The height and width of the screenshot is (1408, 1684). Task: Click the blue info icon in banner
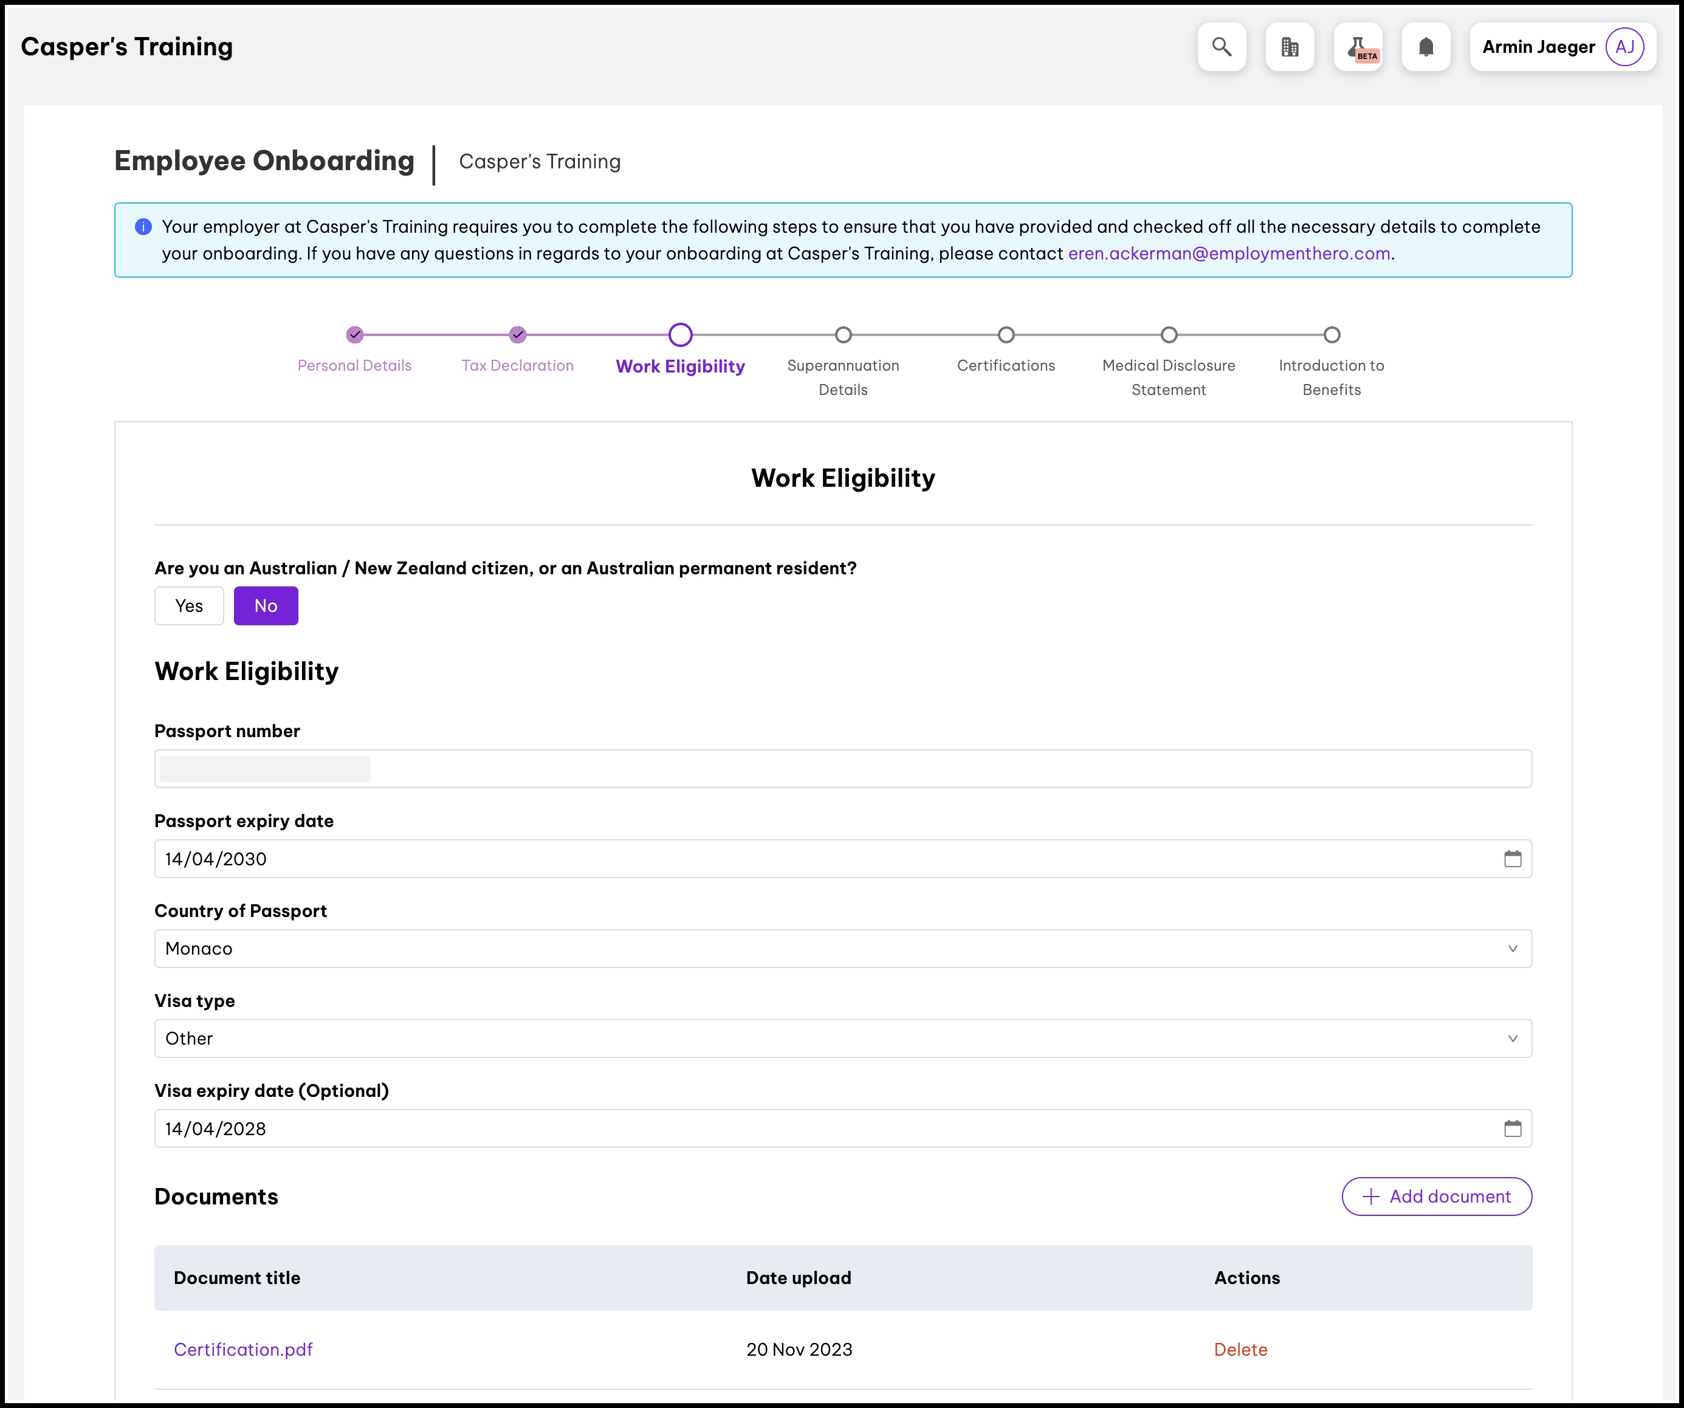coord(143,227)
